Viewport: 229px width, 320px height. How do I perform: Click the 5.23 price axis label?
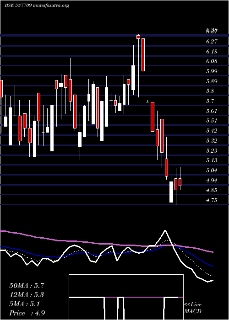coord(212,150)
